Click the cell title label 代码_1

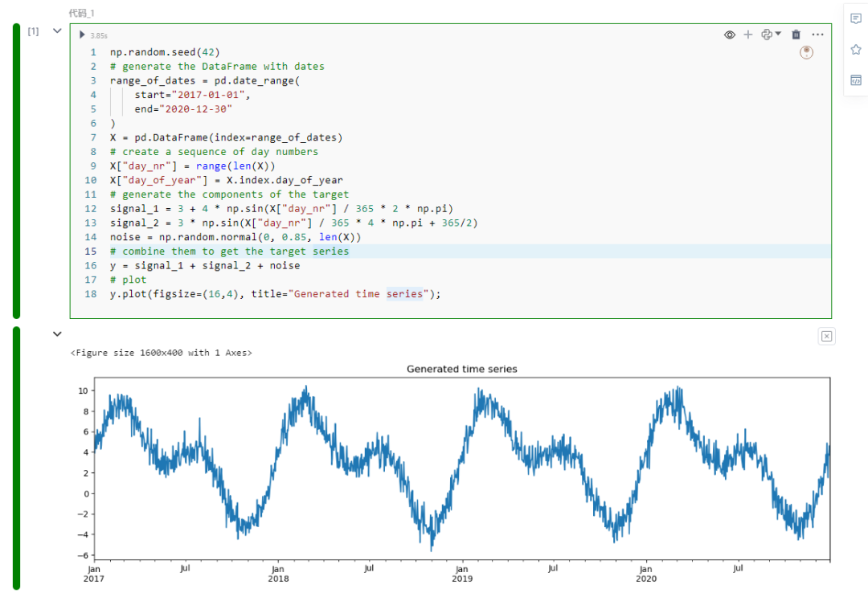(81, 13)
